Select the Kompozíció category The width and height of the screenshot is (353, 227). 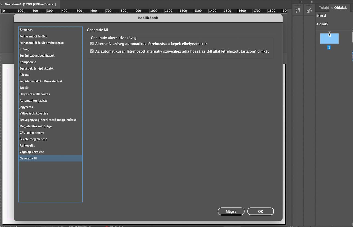click(50, 62)
